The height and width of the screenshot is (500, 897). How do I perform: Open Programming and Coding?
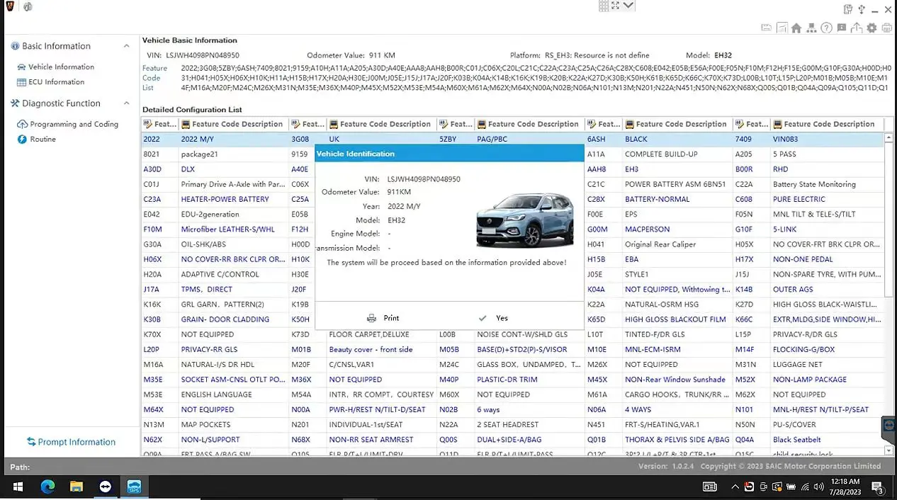[x=74, y=124]
